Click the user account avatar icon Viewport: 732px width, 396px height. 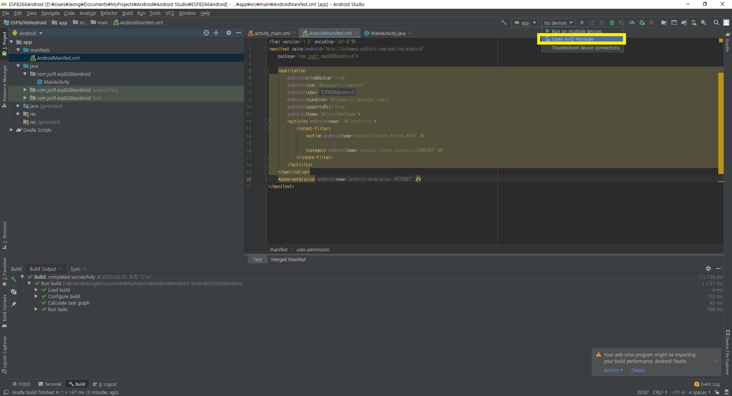coord(726,23)
